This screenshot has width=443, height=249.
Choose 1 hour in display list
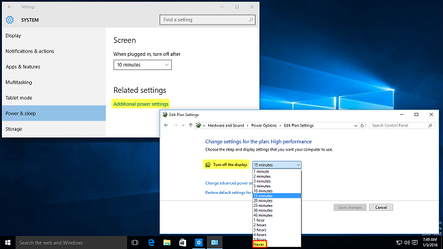tap(277, 220)
